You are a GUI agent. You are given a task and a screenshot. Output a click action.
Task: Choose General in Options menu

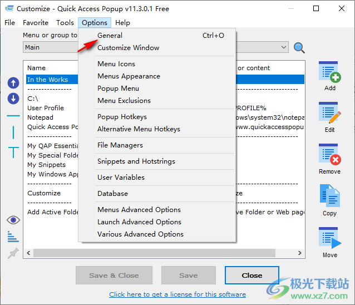(157, 35)
